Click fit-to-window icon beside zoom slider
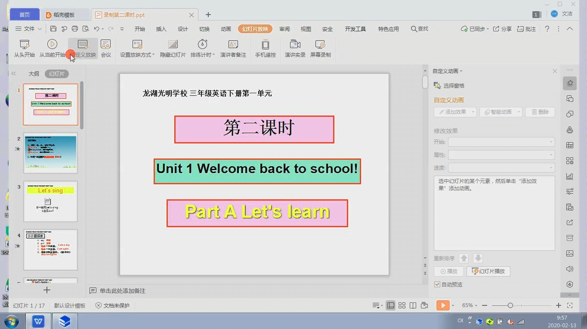587x329 pixels. click(x=570, y=305)
